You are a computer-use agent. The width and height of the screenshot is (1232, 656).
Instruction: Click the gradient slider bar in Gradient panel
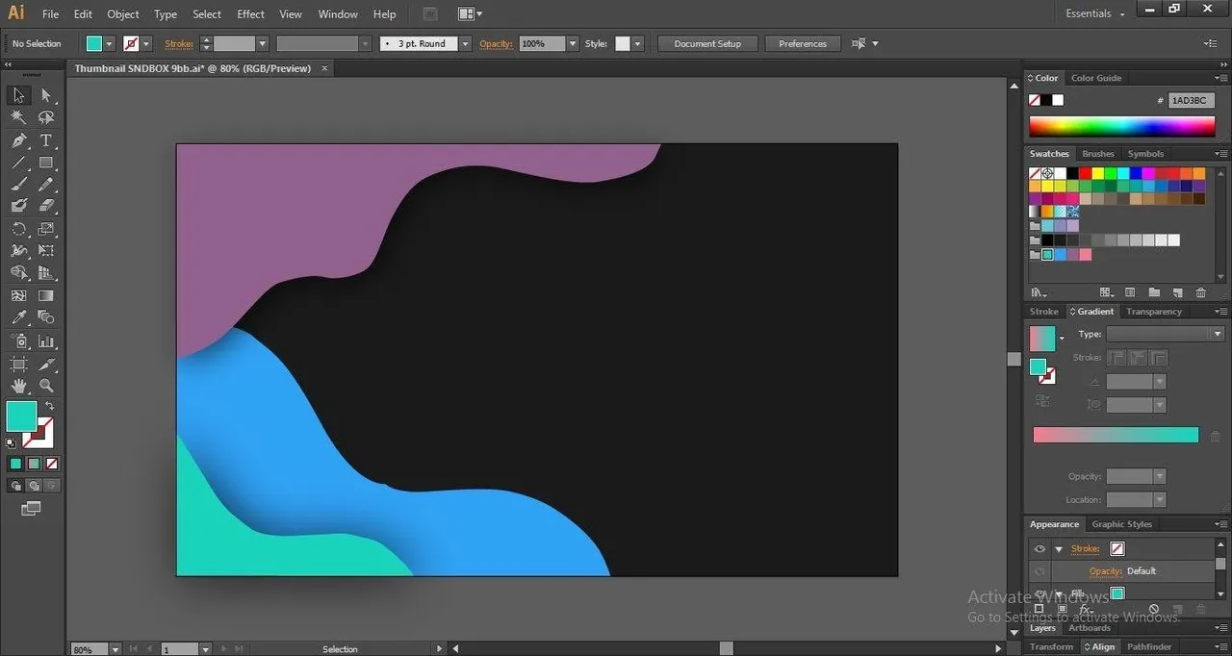1116,435
